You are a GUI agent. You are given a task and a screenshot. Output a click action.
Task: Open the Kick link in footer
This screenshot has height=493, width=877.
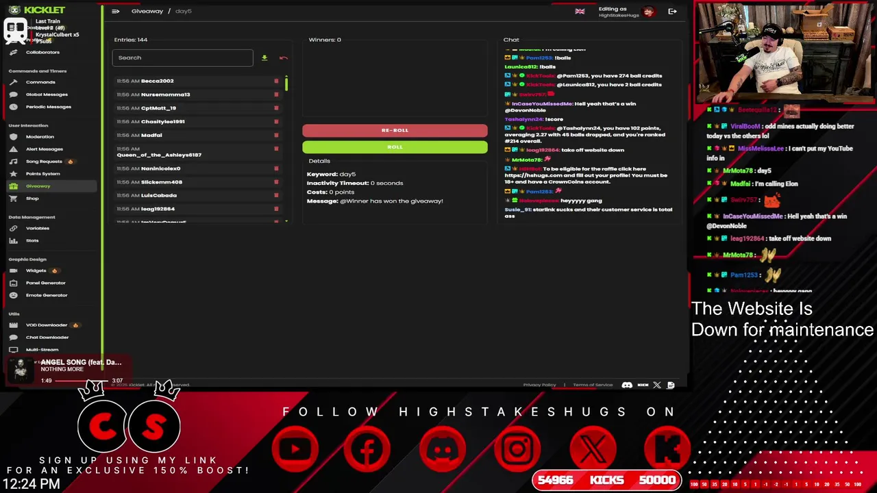(x=643, y=385)
